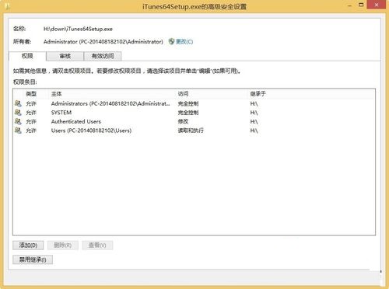Image resolution: width=389 pixels, height=289 pixels.
Task: Sort by the 继承于 column header
Action: click(x=258, y=94)
